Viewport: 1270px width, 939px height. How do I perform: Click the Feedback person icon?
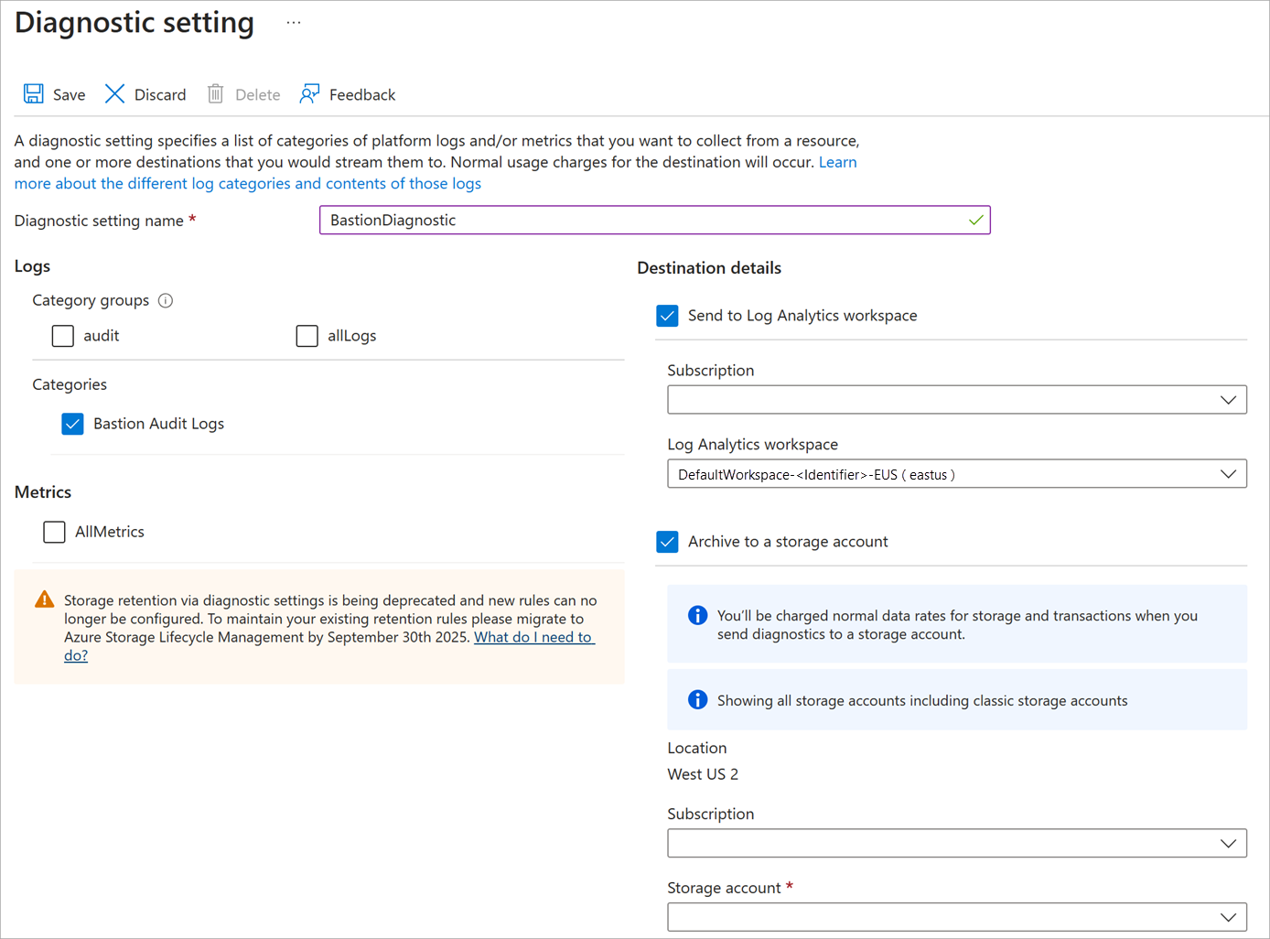(309, 93)
